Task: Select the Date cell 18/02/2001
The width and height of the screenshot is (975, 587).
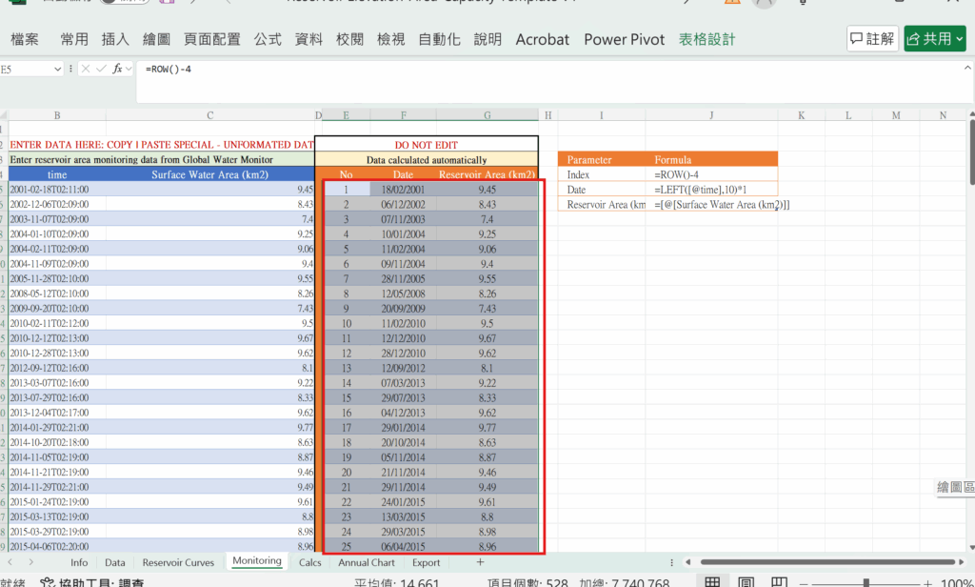Action: [x=403, y=190]
